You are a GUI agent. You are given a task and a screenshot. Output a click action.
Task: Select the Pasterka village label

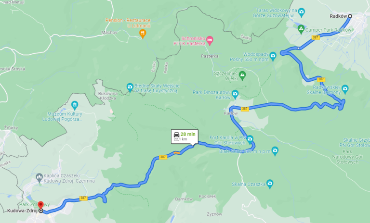(210, 56)
